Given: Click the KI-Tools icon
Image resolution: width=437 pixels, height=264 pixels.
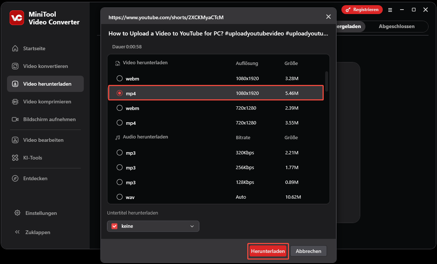Looking at the screenshot, I should coord(15,158).
